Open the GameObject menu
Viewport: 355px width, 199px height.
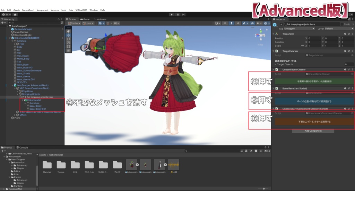[x=28, y=10]
